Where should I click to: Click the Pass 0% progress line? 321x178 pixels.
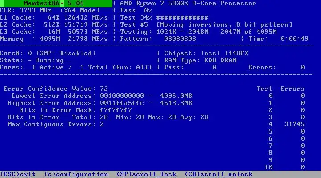click(136, 10)
